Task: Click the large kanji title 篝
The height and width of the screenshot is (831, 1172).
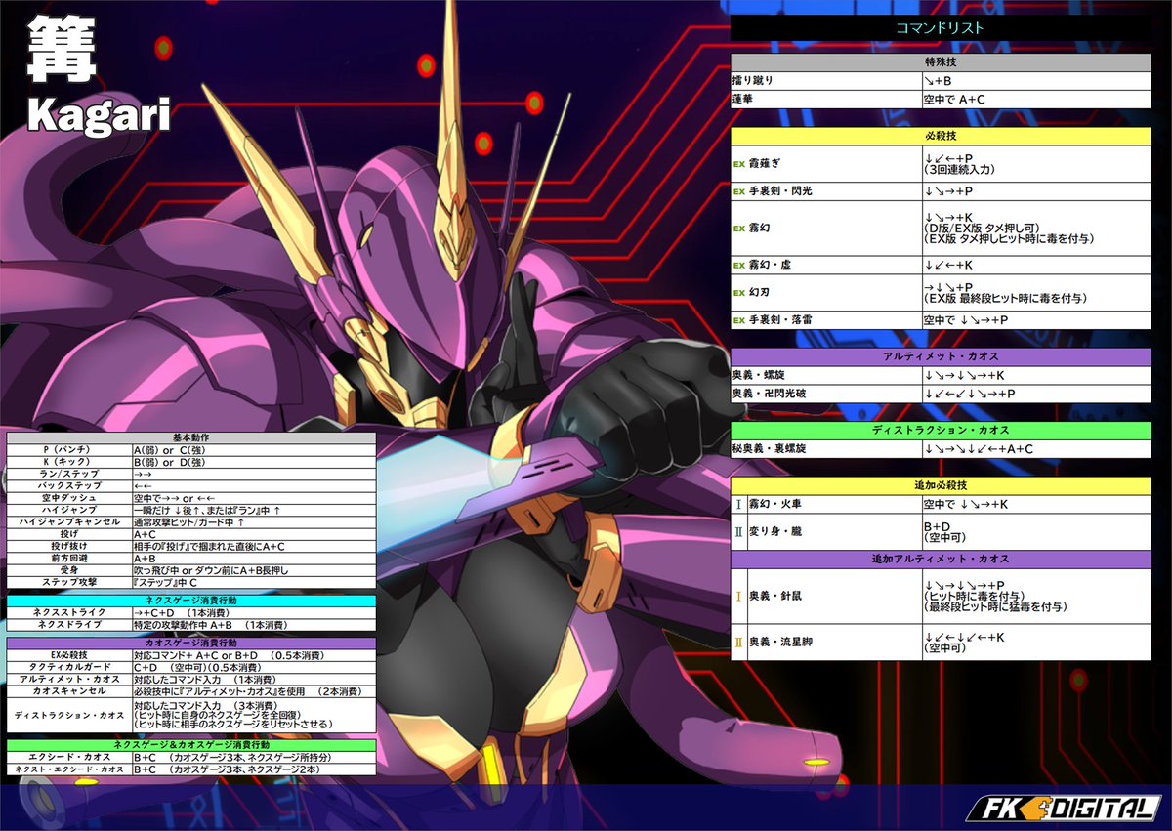Action: [62, 47]
